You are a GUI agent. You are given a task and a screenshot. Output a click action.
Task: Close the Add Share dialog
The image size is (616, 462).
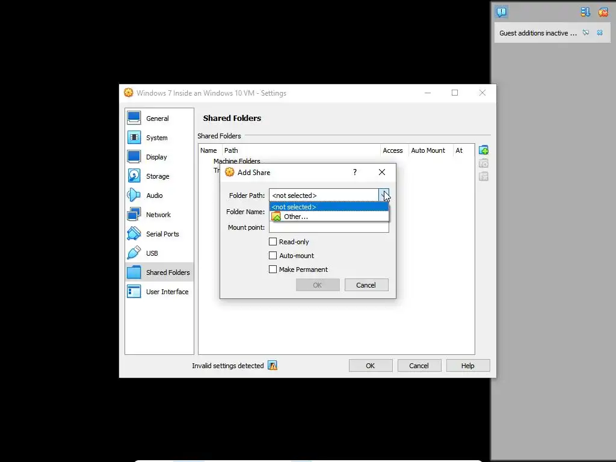click(382, 172)
